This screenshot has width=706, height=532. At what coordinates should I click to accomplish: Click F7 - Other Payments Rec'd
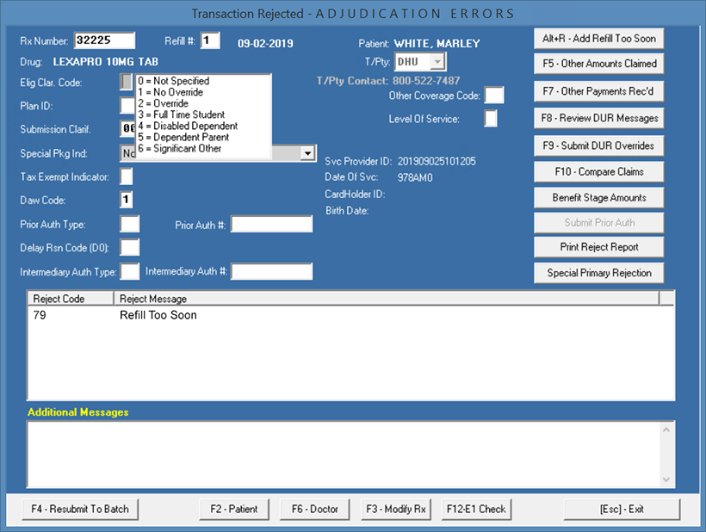[x=598, y=90]
